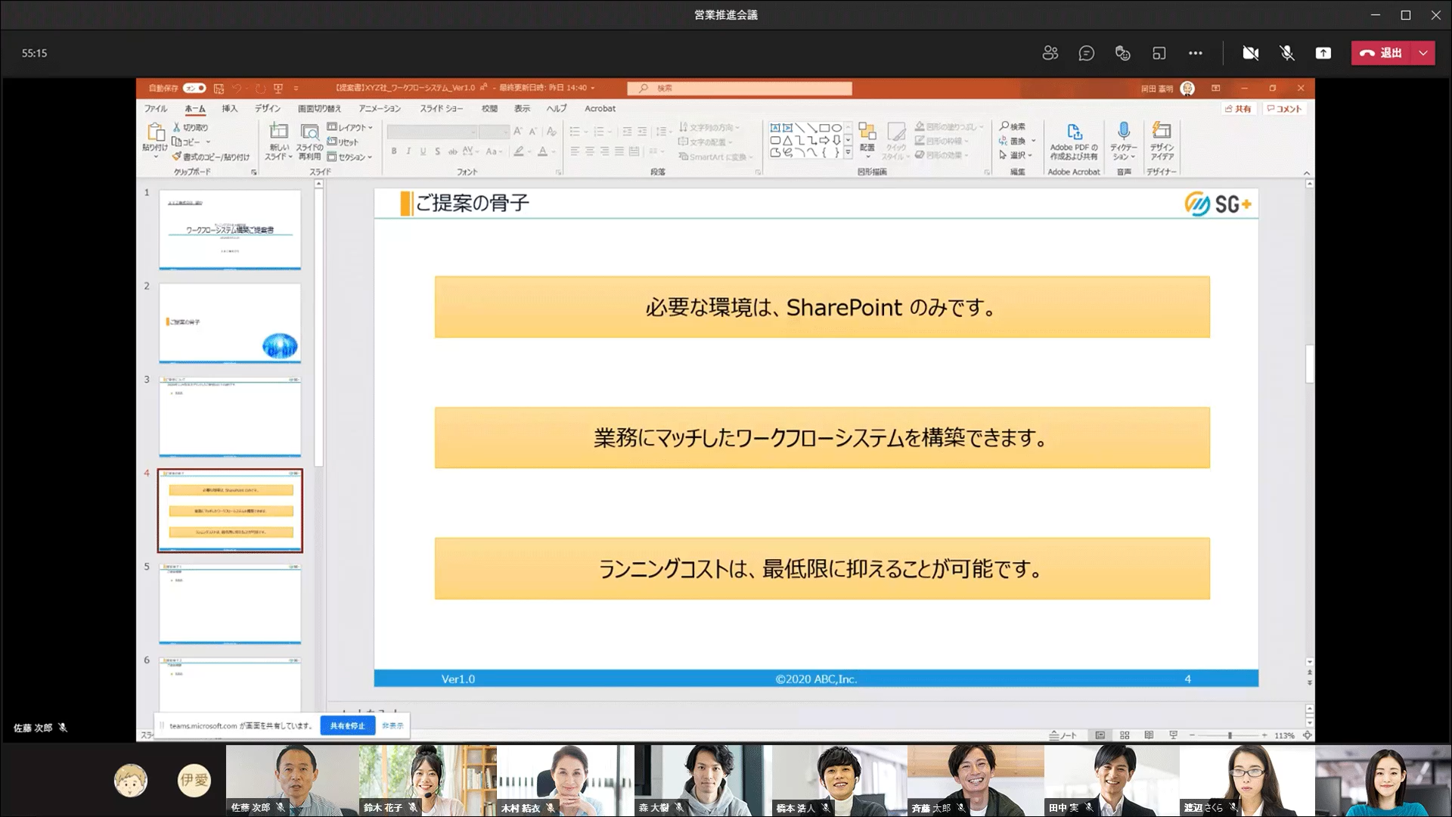The height and width of the screenshot is (817, 1452).
Task: Leave the meeting with 退出 button
Action: pos(1382,53)
